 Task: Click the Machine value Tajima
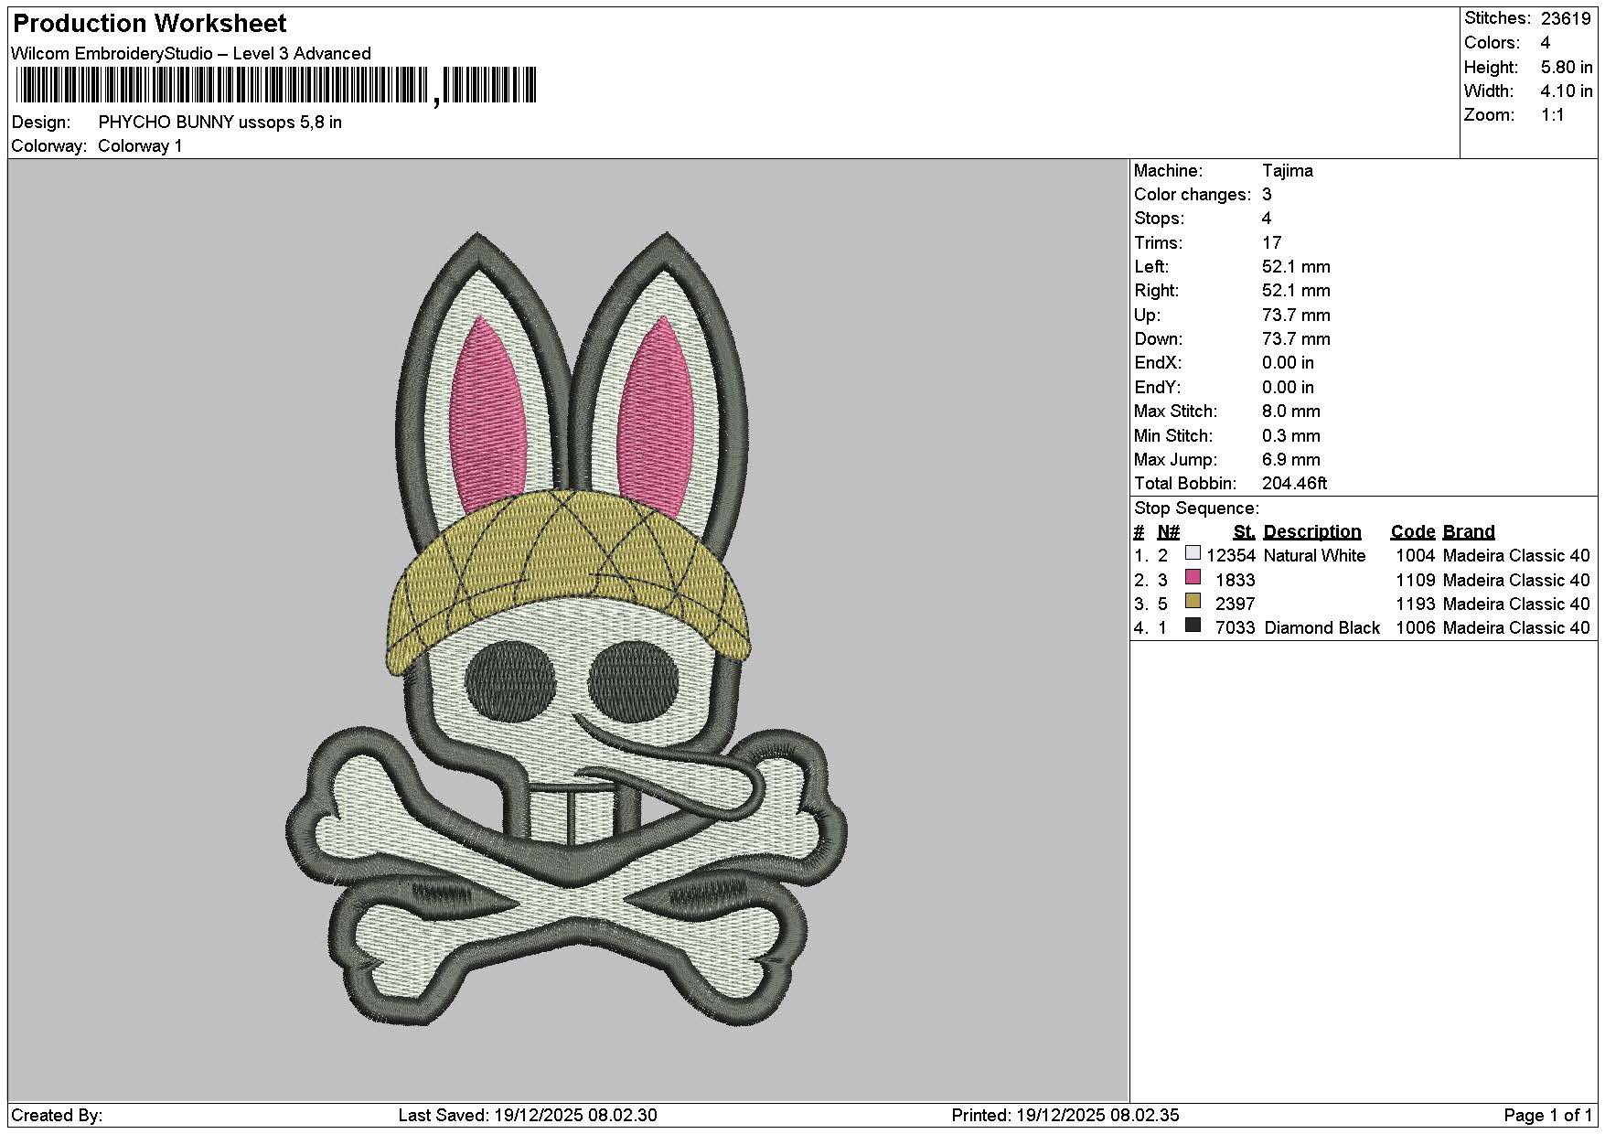pos(1287,170)
